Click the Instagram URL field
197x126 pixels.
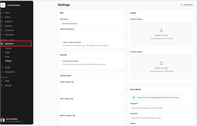click(x=161, y=108)
